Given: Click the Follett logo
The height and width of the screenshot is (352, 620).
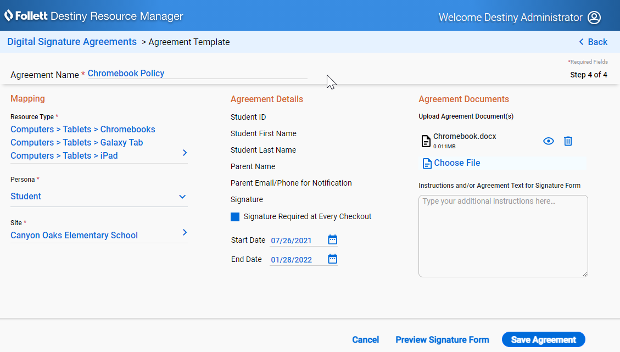Looking at the screenshot, I should coord(8,15).
